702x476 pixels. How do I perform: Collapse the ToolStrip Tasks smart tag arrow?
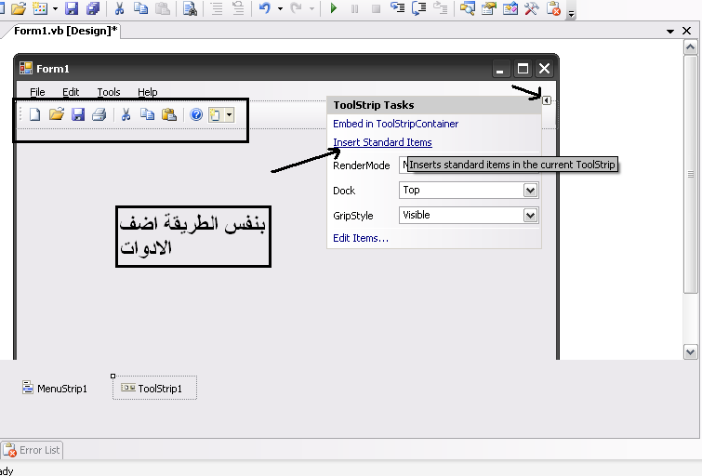point(548,100)
